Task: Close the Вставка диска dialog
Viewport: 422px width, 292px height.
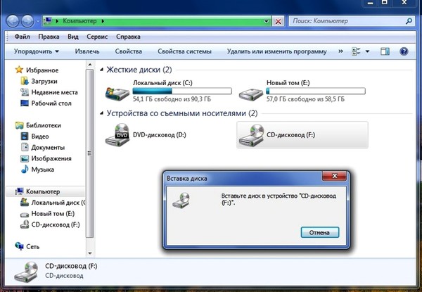Action: pos(334,176)
